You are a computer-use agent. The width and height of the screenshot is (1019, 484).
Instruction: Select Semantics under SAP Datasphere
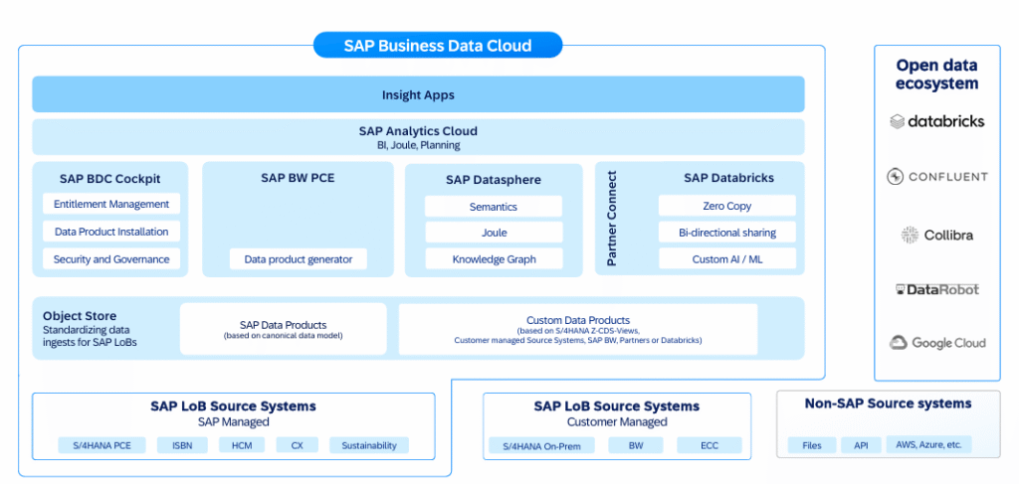pos(494,207)
